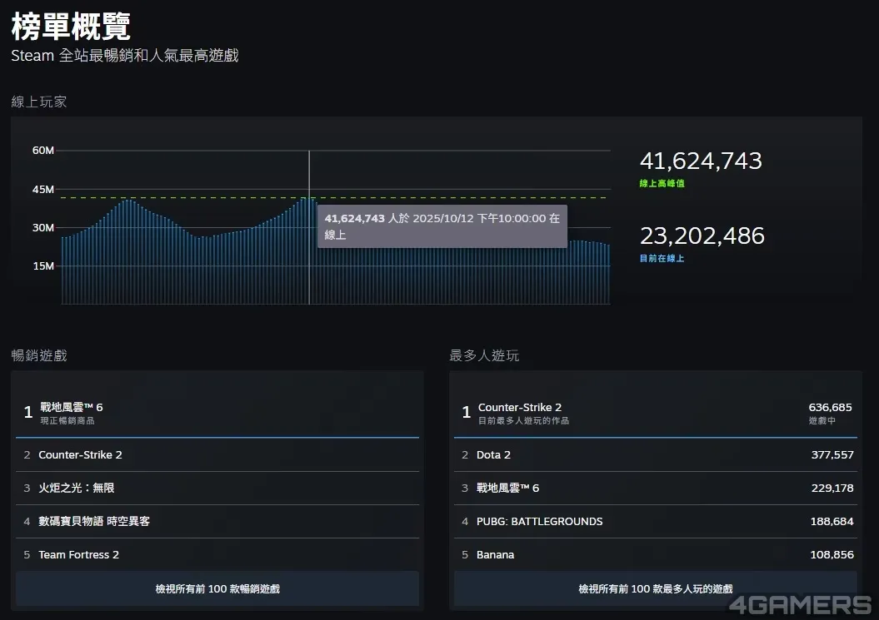Click the 41,624,743 online peak value

(x=700, y=161)
